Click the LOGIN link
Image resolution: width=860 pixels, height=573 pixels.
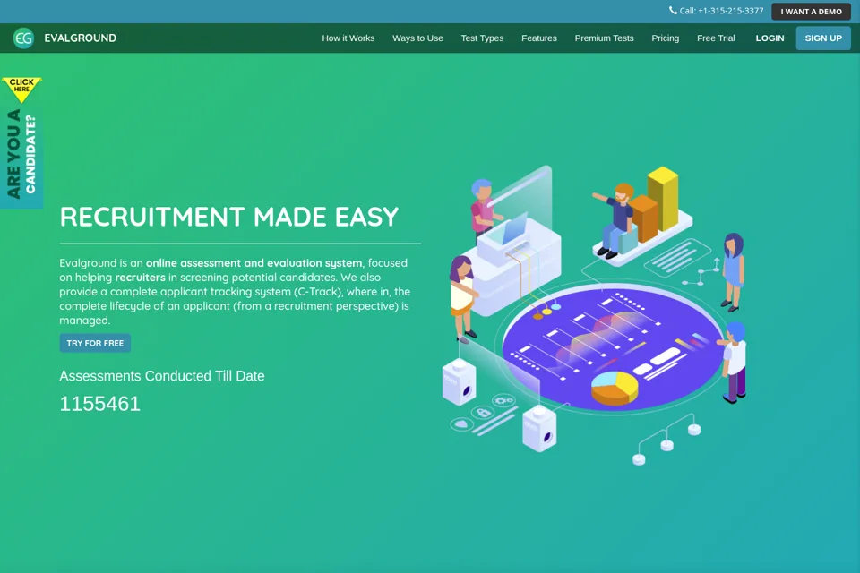click(x=770, y=38)
